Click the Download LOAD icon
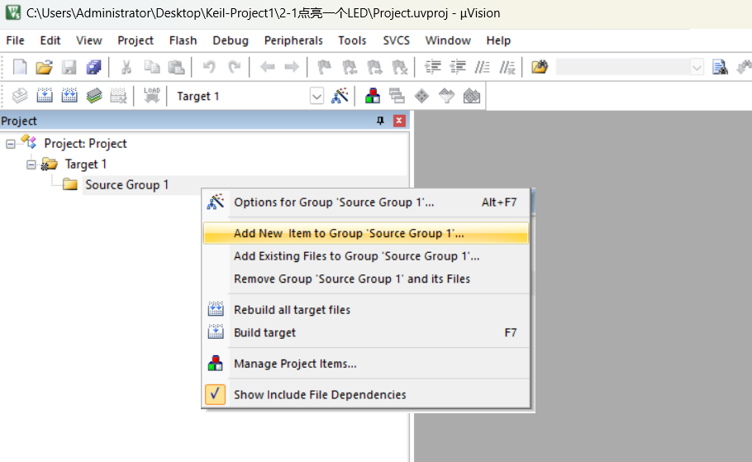The image size is (752, 462). 151,96
